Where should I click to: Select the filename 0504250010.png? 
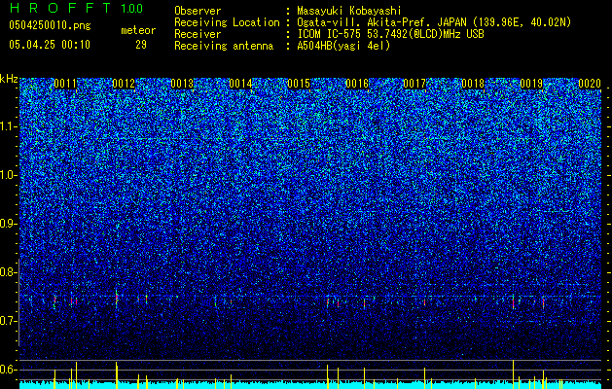(x=50, y=25)
